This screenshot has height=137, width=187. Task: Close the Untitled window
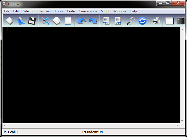point(178,3)
